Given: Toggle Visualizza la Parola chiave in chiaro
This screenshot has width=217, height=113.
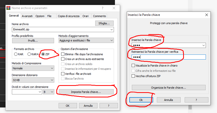Looking at the screenshot, I should click(133, 65).
